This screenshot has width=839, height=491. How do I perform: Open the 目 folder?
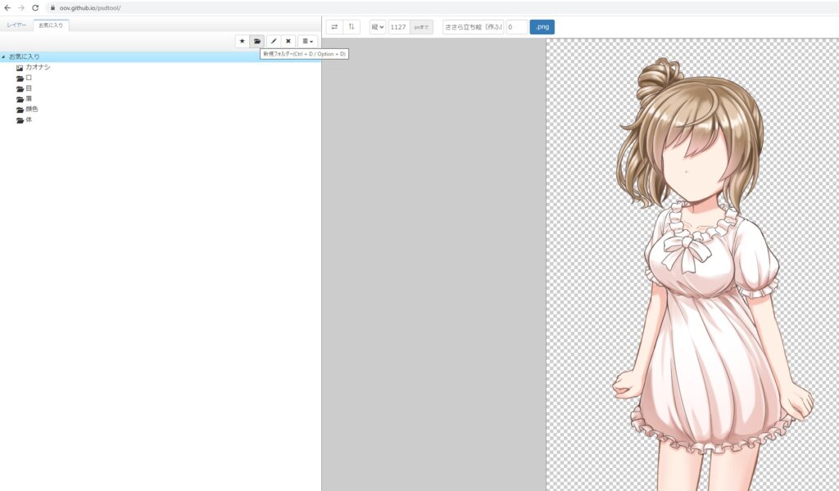click(24, 88)
